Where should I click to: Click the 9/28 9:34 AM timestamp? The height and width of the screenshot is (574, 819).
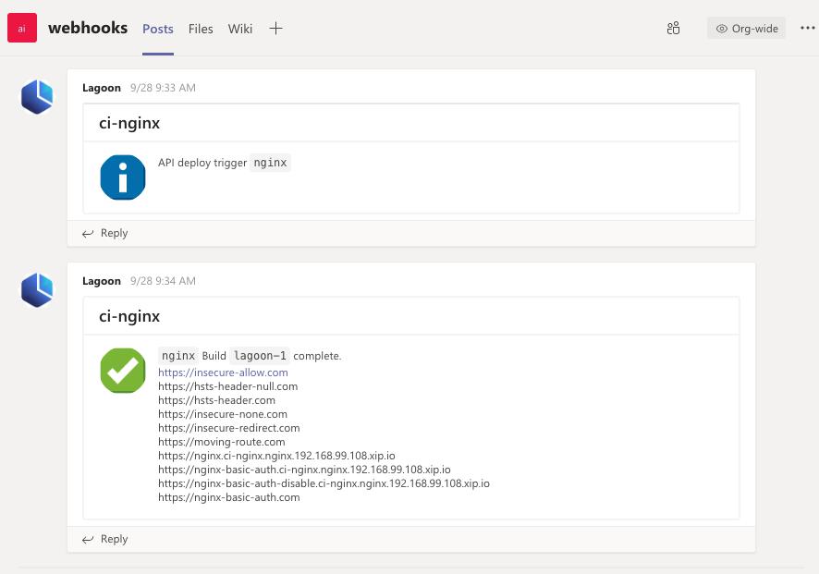click(x=163, y=281)
